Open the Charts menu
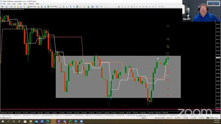The image size is (221, 124). (x=20, y=4)
